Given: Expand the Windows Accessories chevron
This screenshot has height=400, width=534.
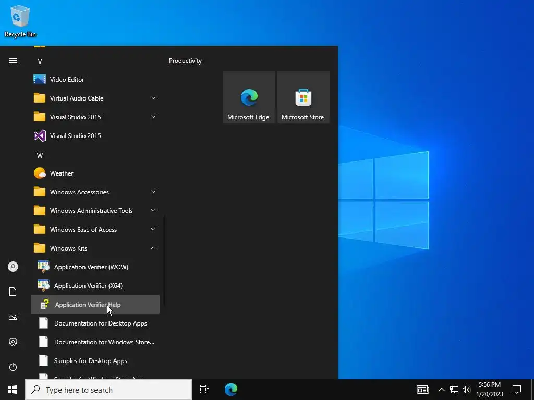Looking at the screenshot, I should pos(153,192).
